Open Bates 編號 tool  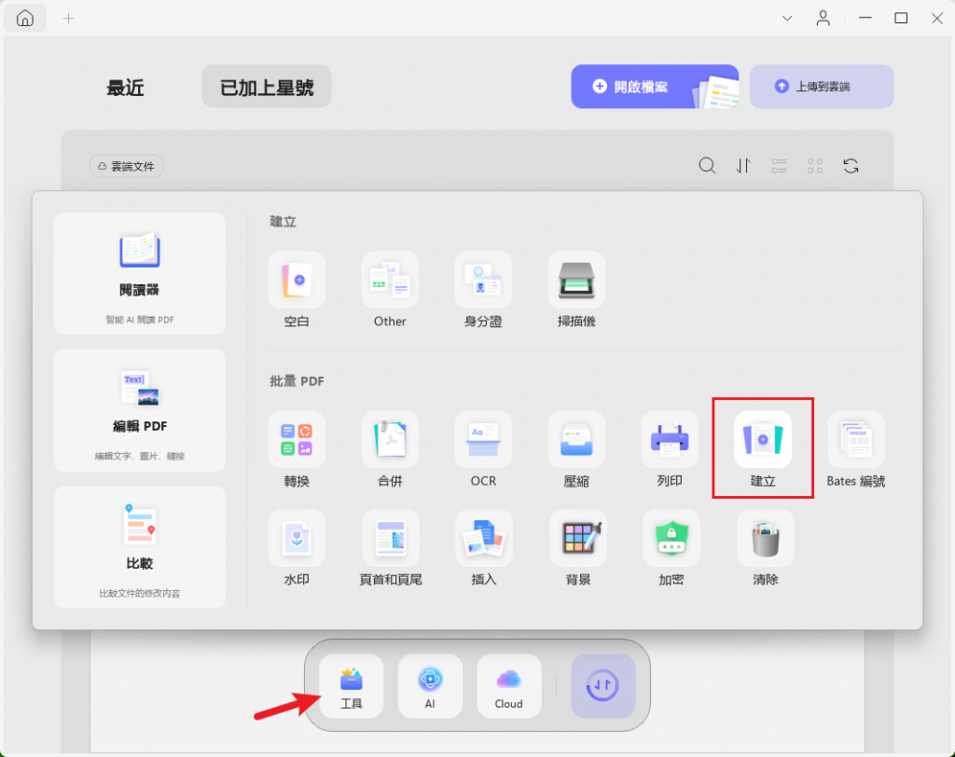click(x=856, y=450)
